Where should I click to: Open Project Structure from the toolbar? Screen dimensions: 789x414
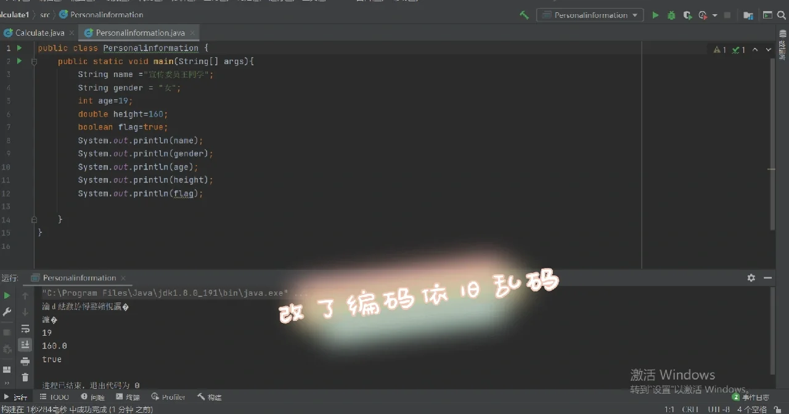(x=748, y=15)
